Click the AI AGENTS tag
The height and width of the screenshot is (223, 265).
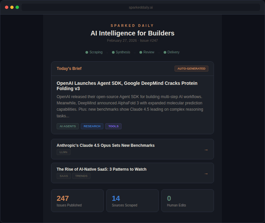pos(68,126)
